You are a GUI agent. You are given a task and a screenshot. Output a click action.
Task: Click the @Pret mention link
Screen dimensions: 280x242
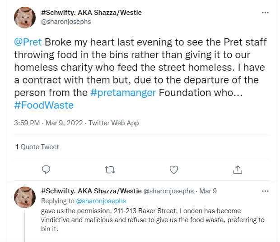pyautogui.click(x=28, y=42)
